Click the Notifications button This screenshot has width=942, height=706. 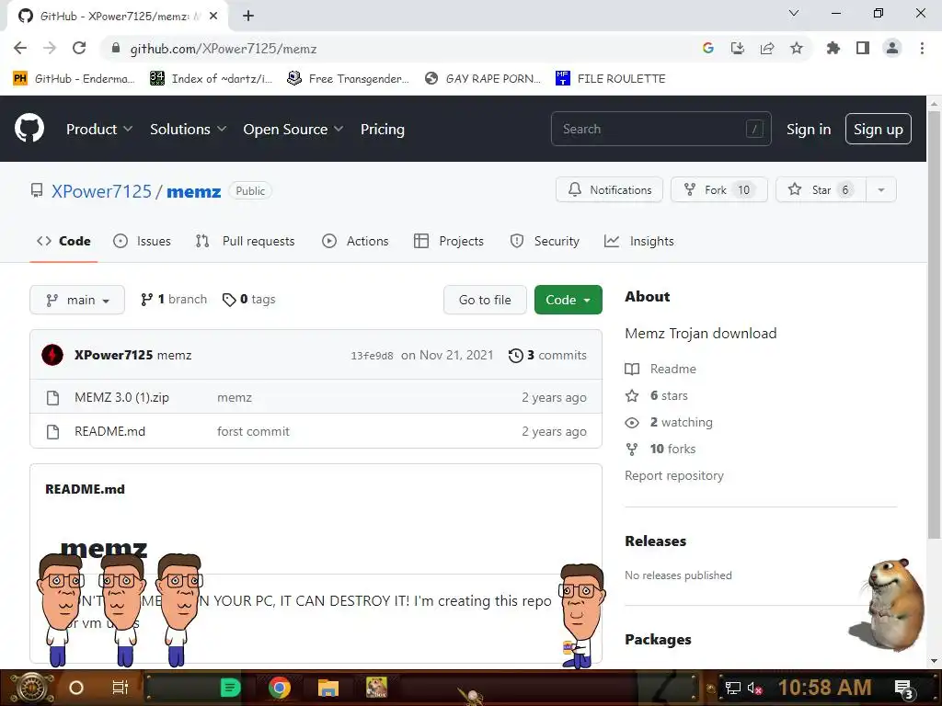[x=609, y=189]
